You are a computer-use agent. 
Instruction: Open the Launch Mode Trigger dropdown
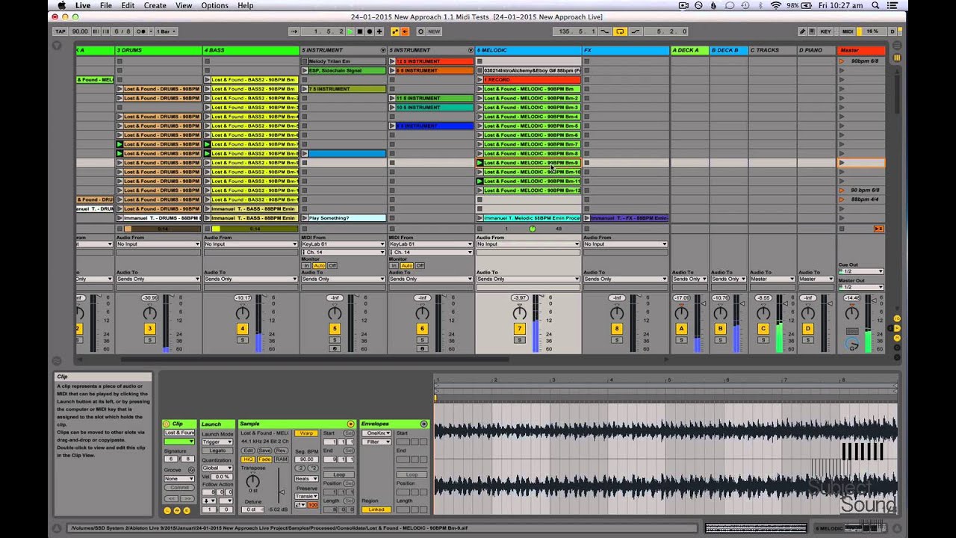217,442
